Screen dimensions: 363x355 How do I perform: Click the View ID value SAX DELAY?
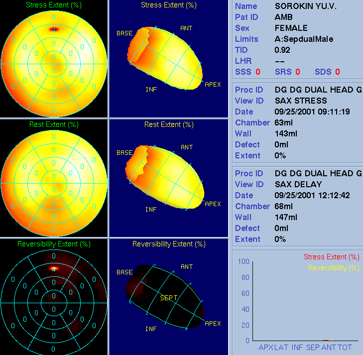click(298, 184)
